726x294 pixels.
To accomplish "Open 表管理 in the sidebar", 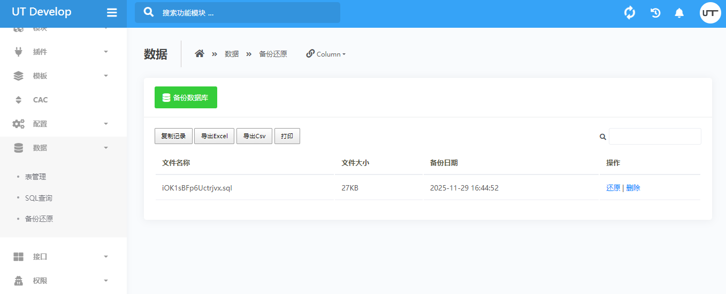I will (35, 177).
